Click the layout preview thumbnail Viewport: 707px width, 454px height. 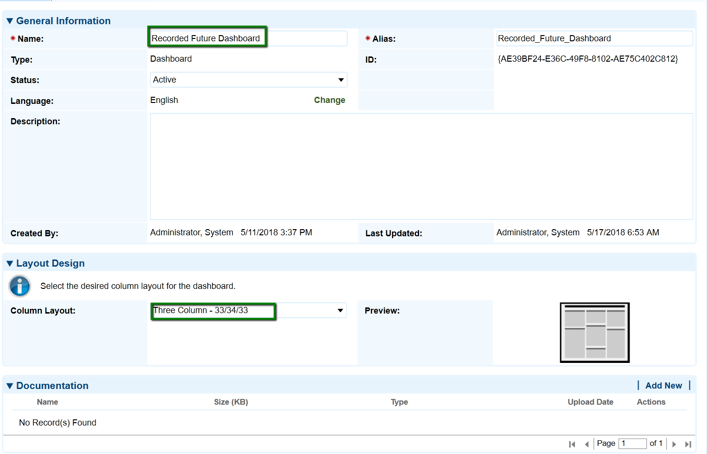point(594,333)
